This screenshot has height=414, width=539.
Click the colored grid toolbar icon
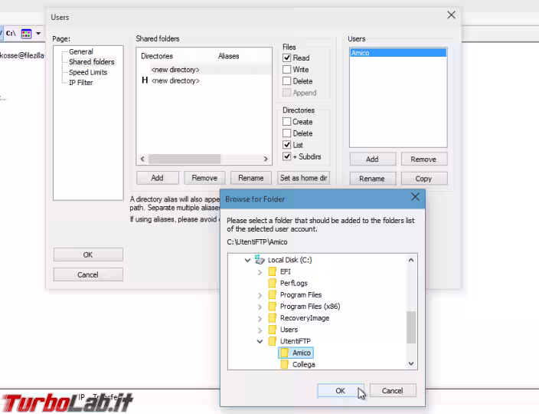(26, 34)
